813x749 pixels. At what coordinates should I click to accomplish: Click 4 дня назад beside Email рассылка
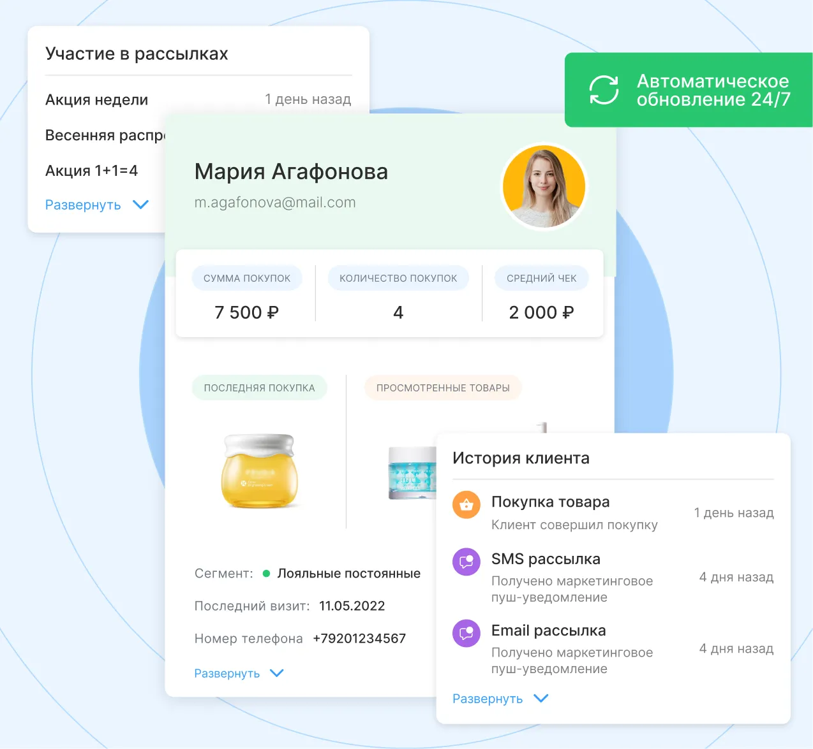pyautogui.click(x=736, y=649)
